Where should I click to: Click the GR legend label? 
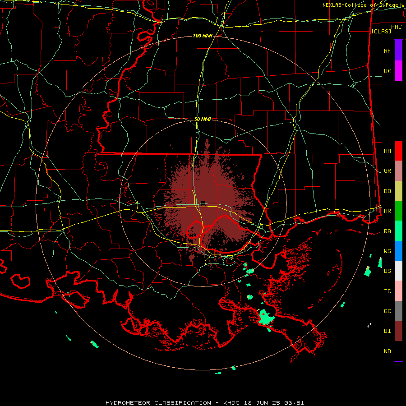[x=387, y=171]
